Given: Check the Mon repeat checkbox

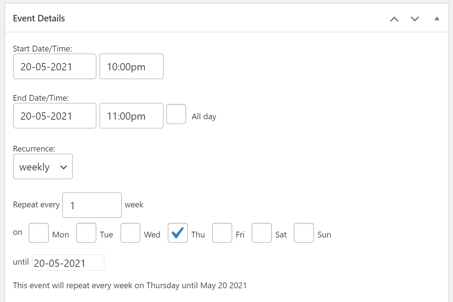Looking at the screenshot, I should point(39,232).
